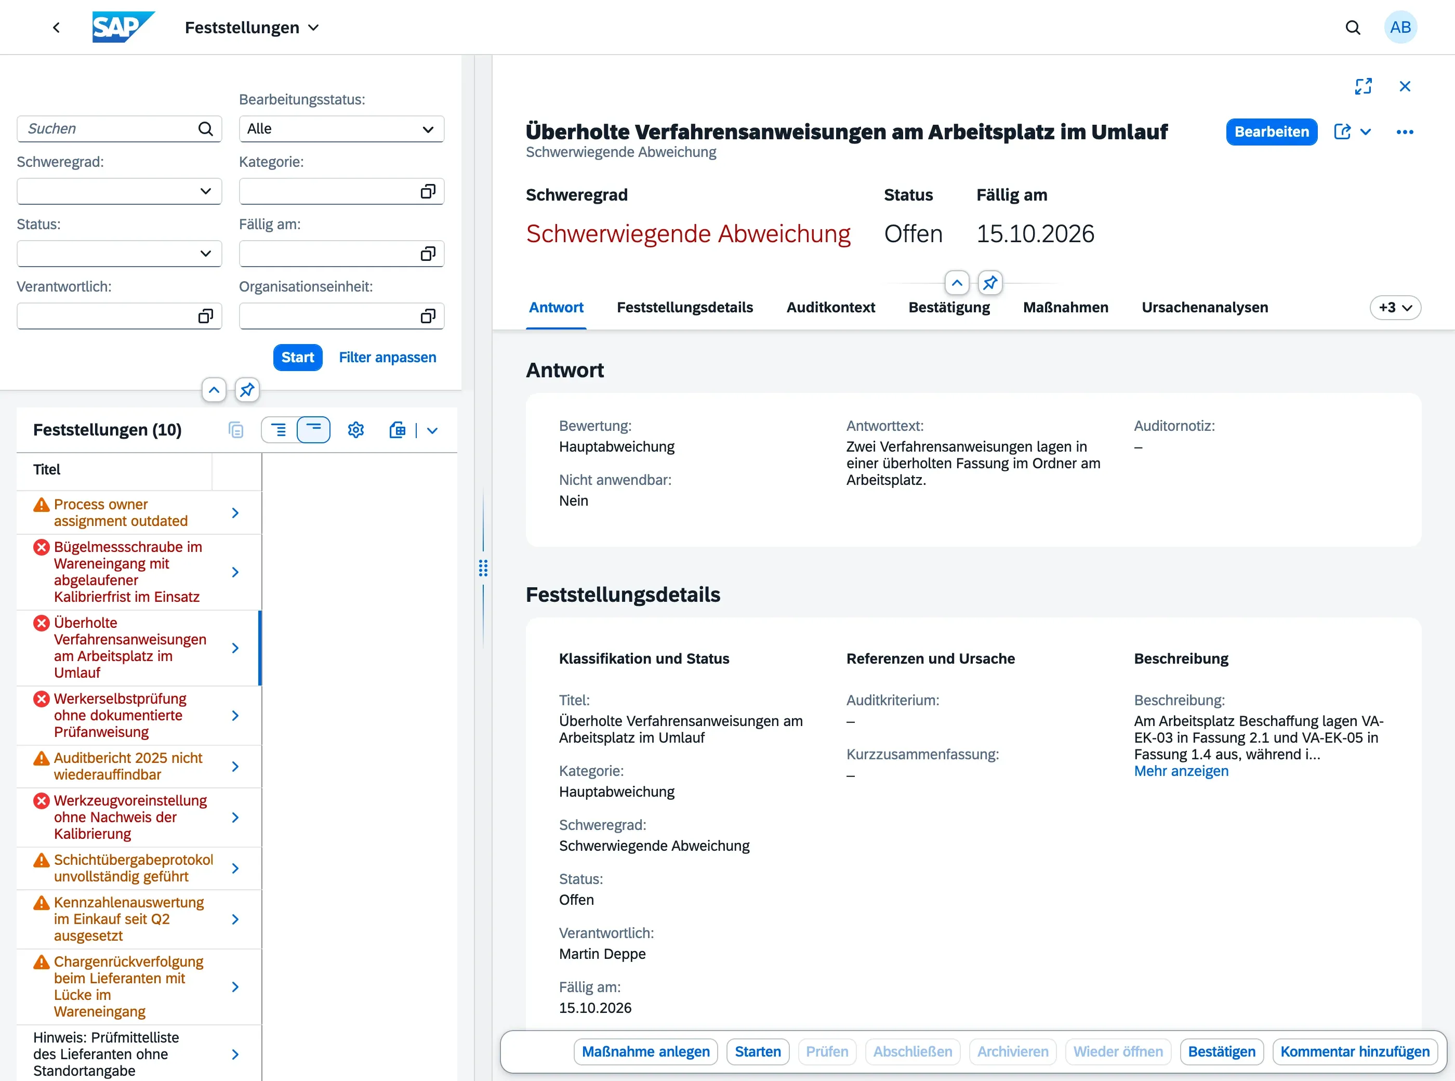1455x1081 pixels.
Task: Open export options dropdown arrow
Action: (x=432, y=430)
